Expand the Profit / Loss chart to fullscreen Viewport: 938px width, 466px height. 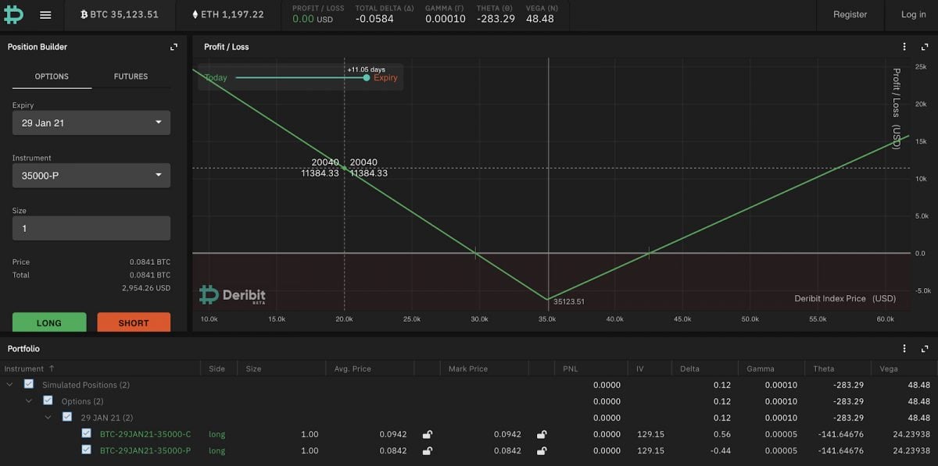click(x=925, y=47)
